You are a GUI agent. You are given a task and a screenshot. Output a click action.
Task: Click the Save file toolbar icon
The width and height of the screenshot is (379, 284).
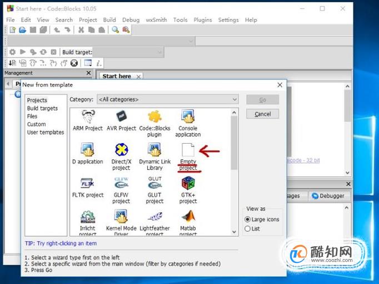tap(33, 30)
